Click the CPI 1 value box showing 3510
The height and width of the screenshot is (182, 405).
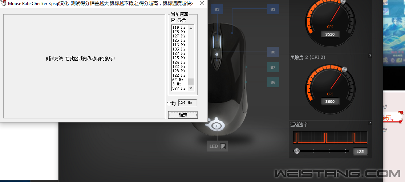pos(330,34)
